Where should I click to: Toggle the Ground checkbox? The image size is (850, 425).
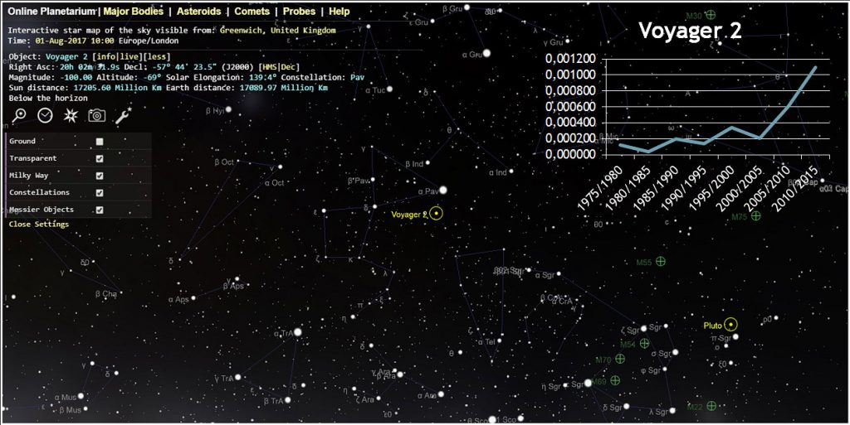click(100, 142)
